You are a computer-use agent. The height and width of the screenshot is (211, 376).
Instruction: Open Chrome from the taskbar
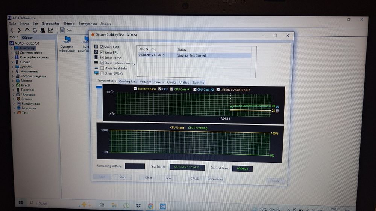[x=151, y=206]
